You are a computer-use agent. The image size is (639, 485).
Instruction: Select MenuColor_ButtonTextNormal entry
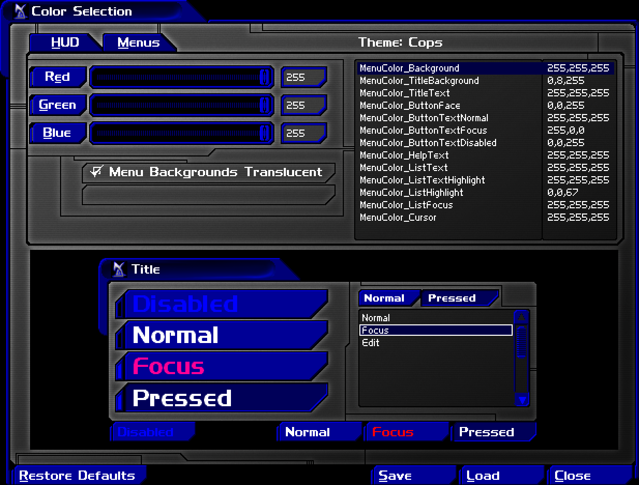pyautogui.click(x=485, y=118)
